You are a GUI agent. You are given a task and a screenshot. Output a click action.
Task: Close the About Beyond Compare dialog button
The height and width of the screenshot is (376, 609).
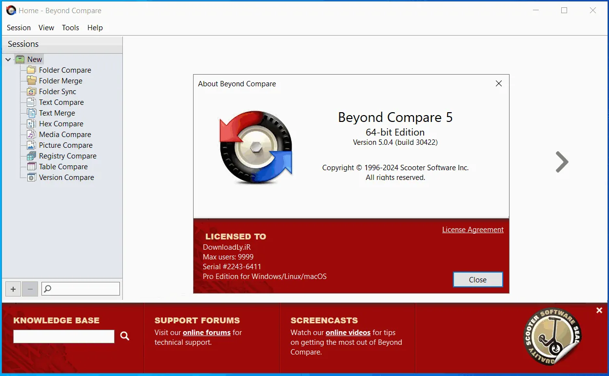pyautogui.click(x=478, y=279)
